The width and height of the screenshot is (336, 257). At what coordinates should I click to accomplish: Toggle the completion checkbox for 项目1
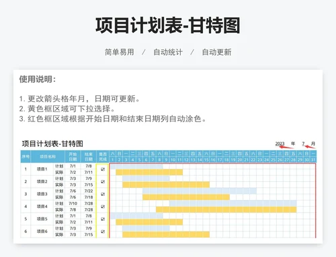click(x=103, y=169)
